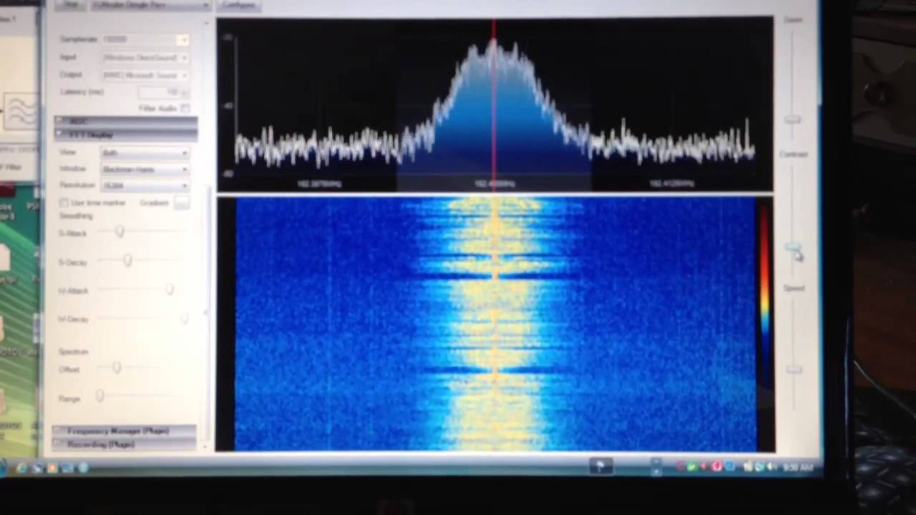916x515 pixels.
Task: Open the audio Input device dropdown
Action: 145,57
